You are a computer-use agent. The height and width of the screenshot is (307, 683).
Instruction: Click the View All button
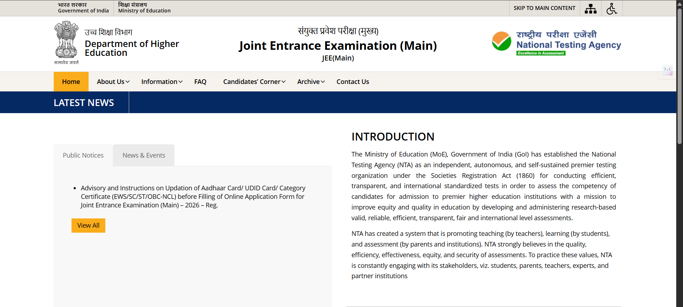(x=88, y=226)
